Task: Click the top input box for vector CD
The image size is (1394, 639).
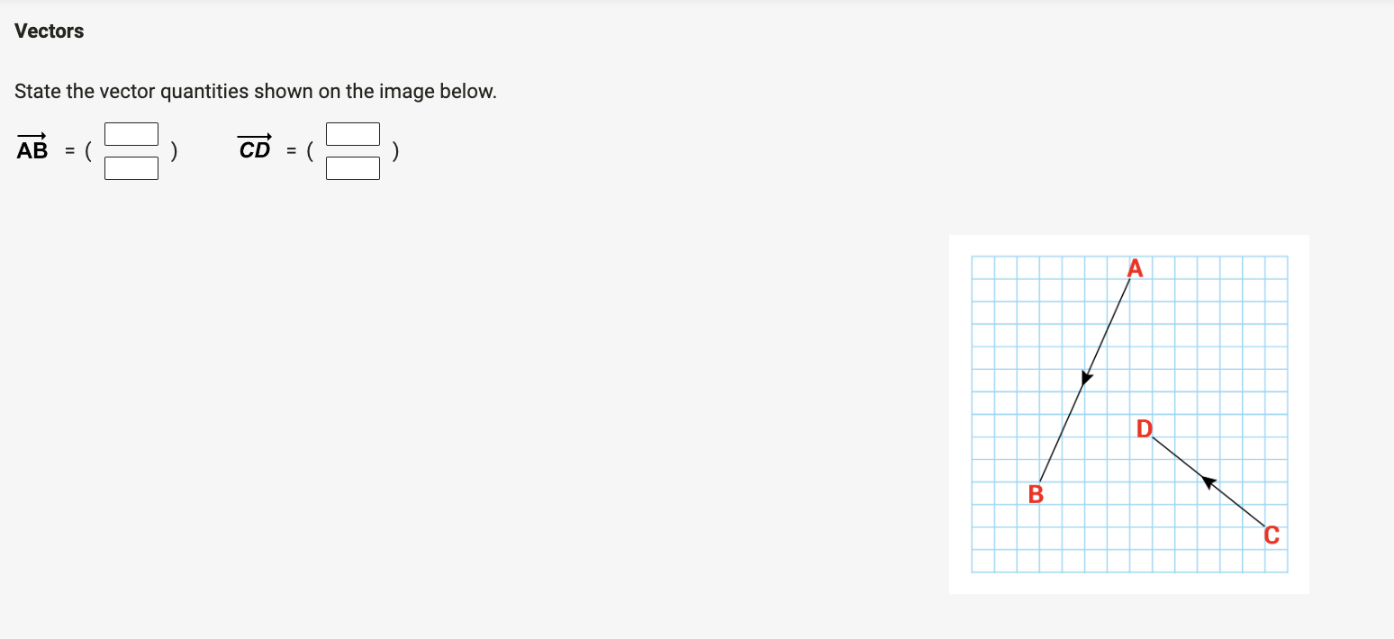Action: (x=353, y=133)
